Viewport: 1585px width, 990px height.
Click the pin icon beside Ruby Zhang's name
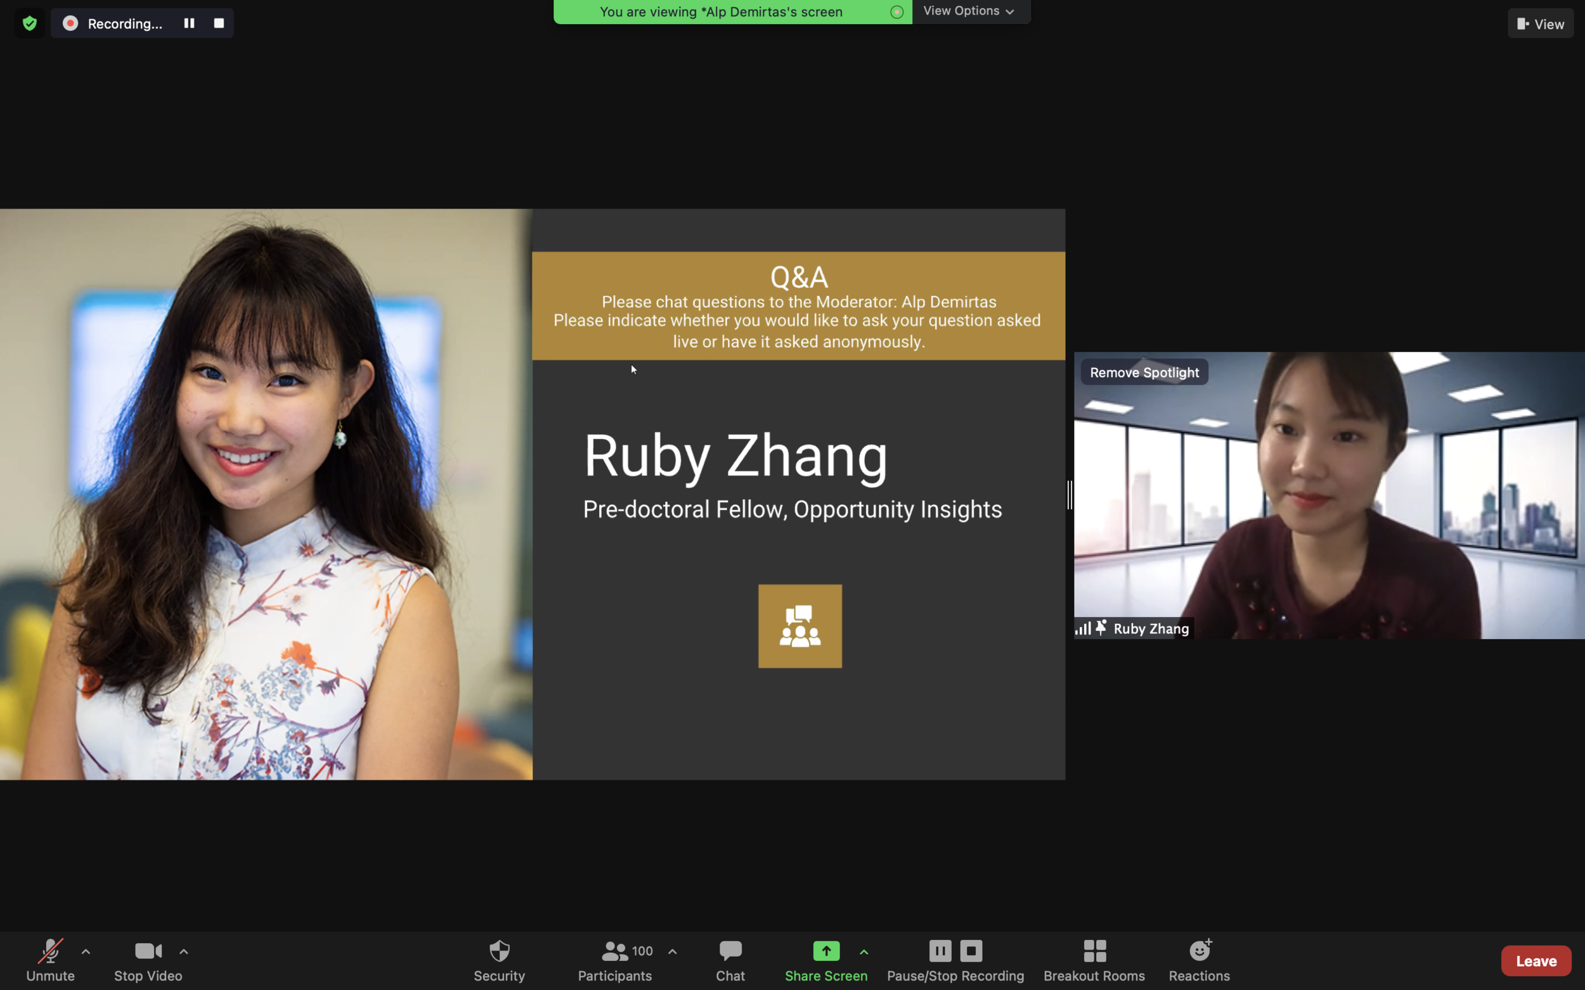tap(1101, 628)
